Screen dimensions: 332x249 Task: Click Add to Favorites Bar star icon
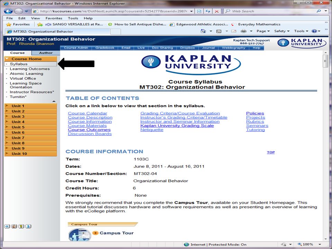pos(40,24)
